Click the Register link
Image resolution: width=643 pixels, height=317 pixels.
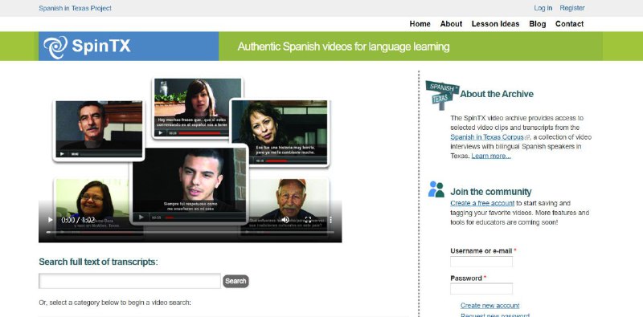[x=572, y=8]
